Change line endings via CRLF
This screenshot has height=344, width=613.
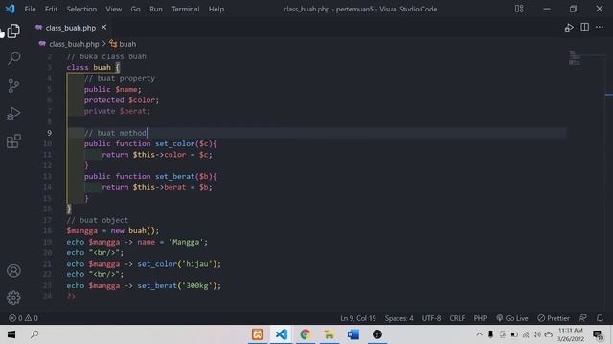(457, 318)
